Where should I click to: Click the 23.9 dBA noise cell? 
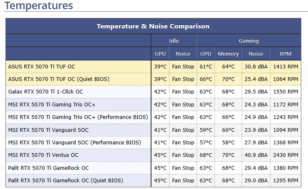(256, 130)
